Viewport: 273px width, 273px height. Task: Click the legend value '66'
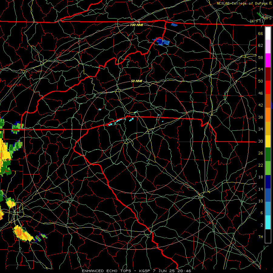coord(261,33)
